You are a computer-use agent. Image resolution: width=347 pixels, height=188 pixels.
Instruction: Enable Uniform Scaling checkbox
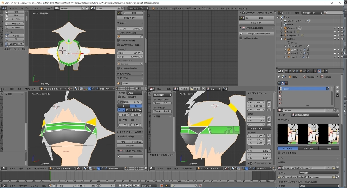pos(241,38)
